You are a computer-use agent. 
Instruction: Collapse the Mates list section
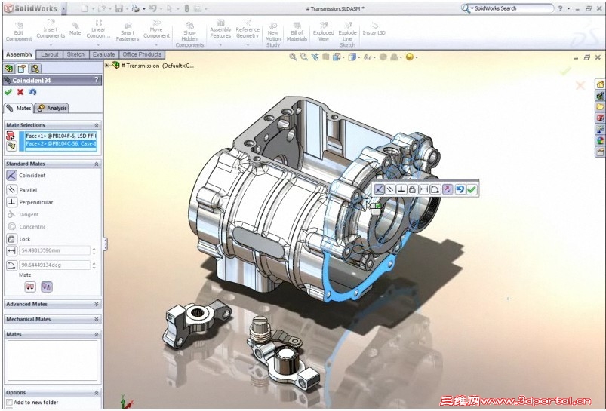pos(97,335)
